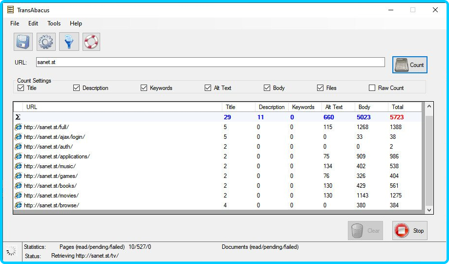Screen dimensions: 449x264
Task: Sort by the Description column header
Action: click(272, 107)
